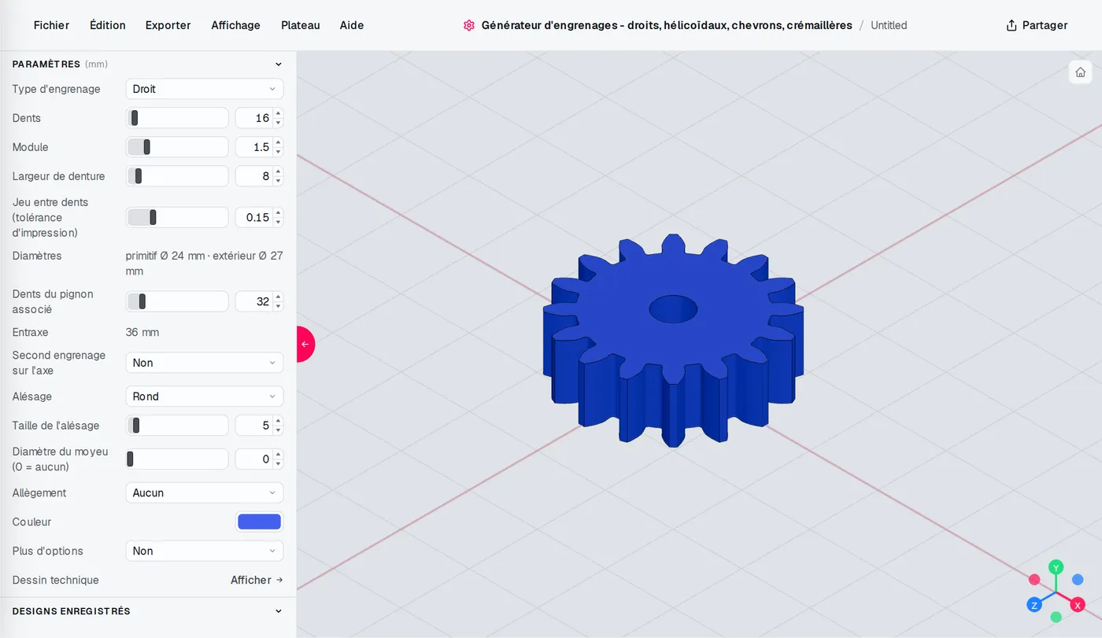Collapse the Paramètres section chevron
Image resolution: width=1102 pixels, height=638 pixels.
(278, 65)
